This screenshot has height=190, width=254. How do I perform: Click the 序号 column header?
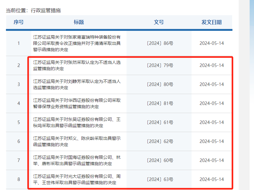19,22
